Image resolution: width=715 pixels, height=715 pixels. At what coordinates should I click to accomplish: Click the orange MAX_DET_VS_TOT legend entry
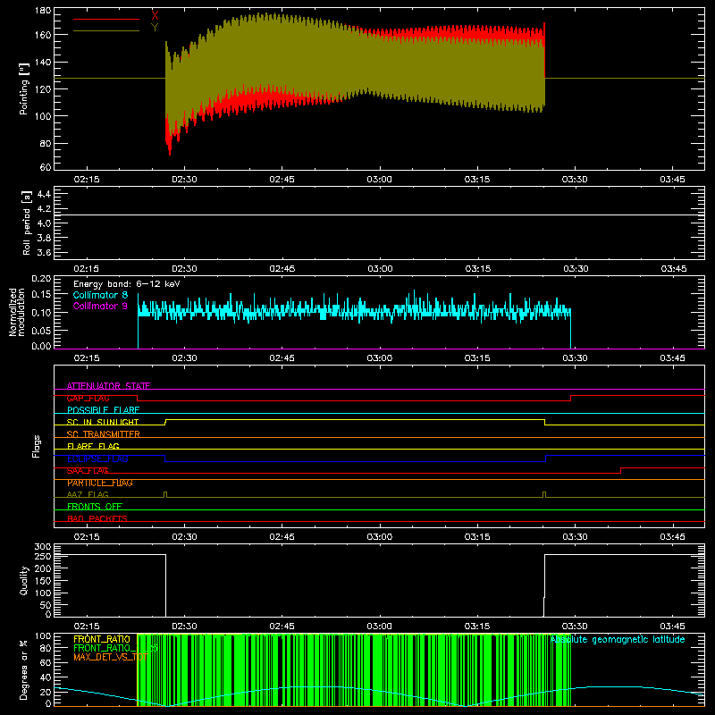(x=110, y=657)
